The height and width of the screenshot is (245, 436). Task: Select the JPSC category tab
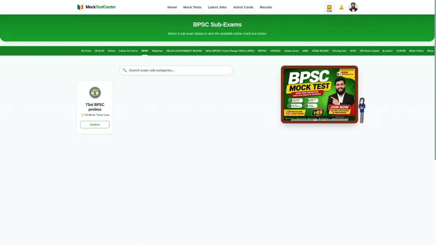353,51
